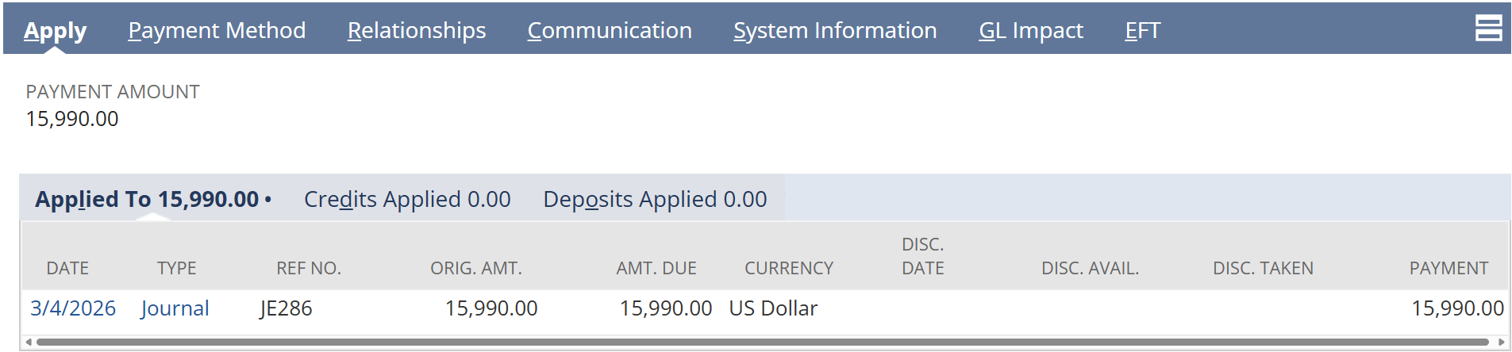Go to the Communication tab
This screenshot has width=1512, height=352.
610,30
